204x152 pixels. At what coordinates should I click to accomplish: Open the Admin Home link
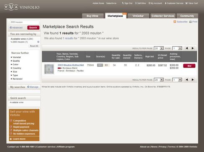(x=98, y=3)
